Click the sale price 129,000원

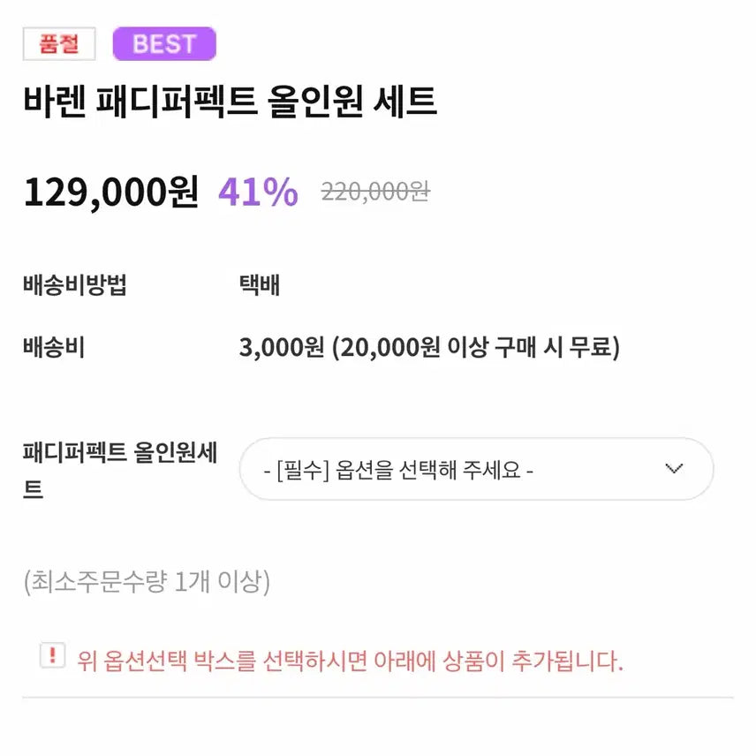click(x=111, y=191)
